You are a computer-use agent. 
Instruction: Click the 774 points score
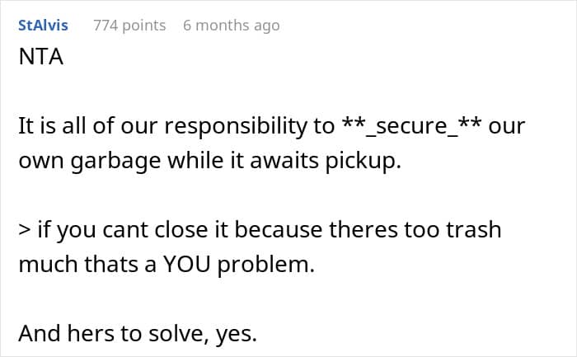pos(129,26)
